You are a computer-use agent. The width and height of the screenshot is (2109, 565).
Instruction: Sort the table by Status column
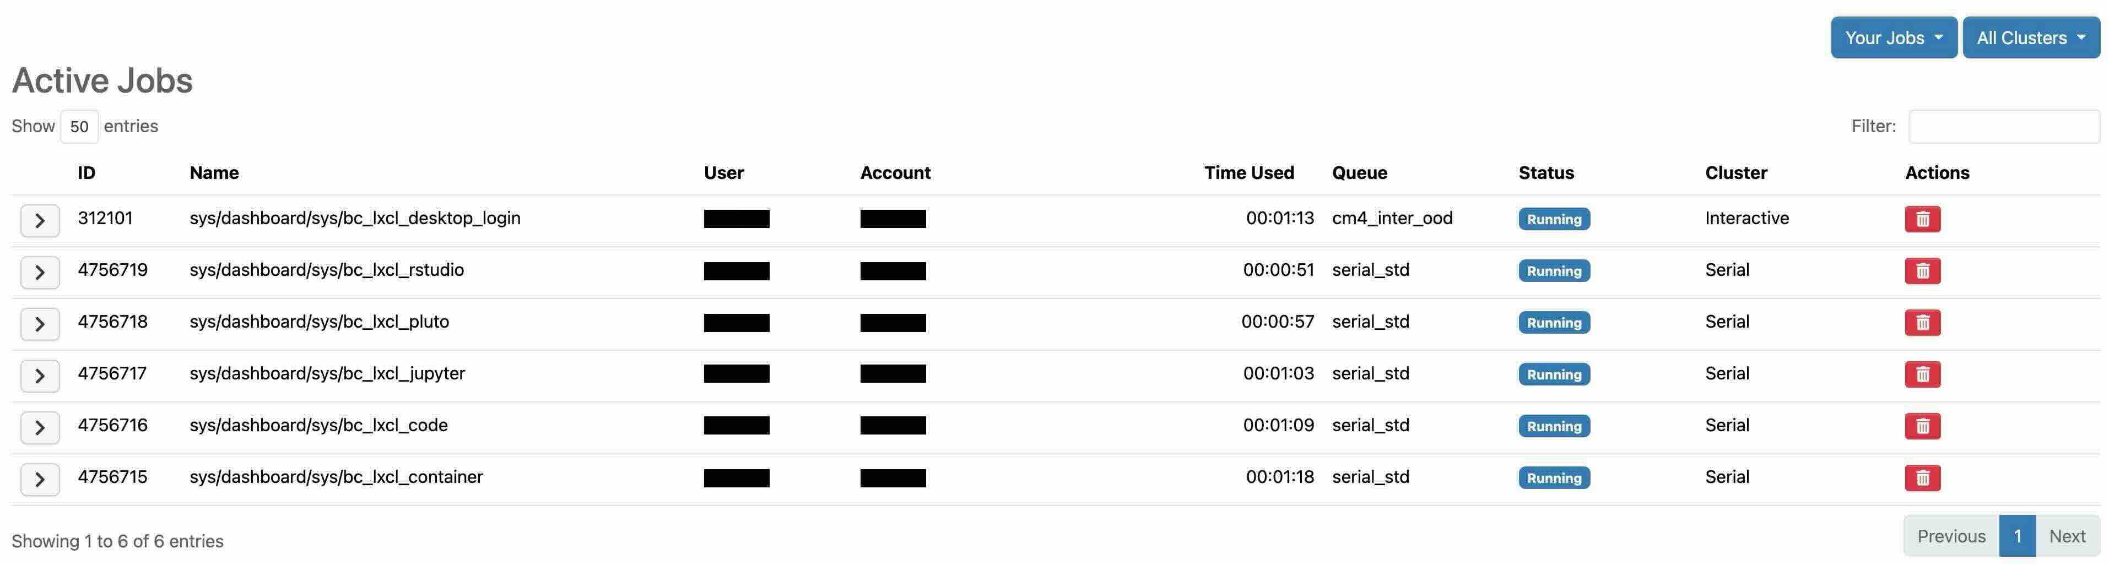coord(1546,173)
